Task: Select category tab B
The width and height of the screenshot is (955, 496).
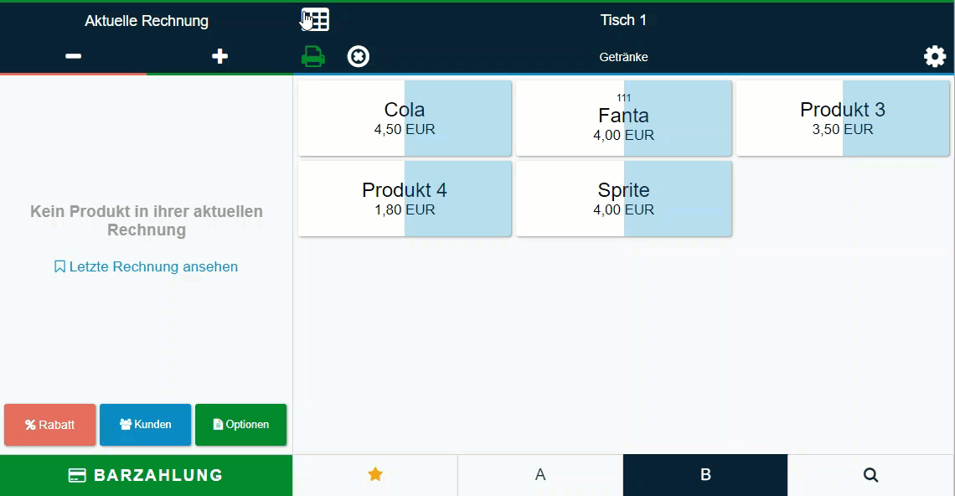Action: pyautogui.click(x=705, y=475)
